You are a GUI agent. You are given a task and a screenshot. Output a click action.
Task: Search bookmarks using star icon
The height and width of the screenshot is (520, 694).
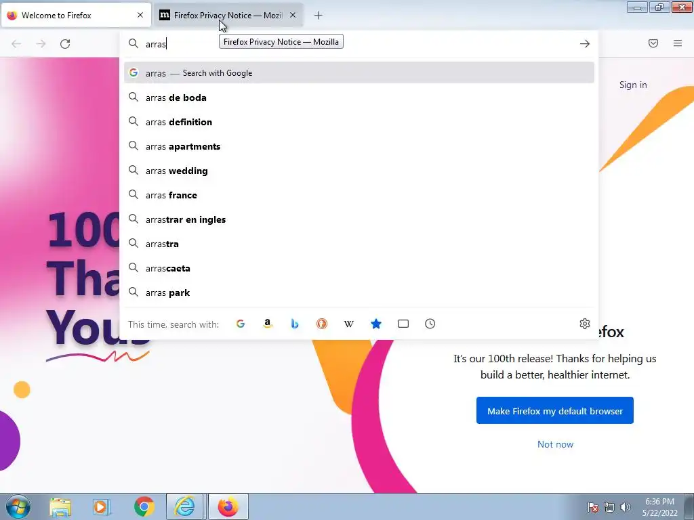point(375,324)
